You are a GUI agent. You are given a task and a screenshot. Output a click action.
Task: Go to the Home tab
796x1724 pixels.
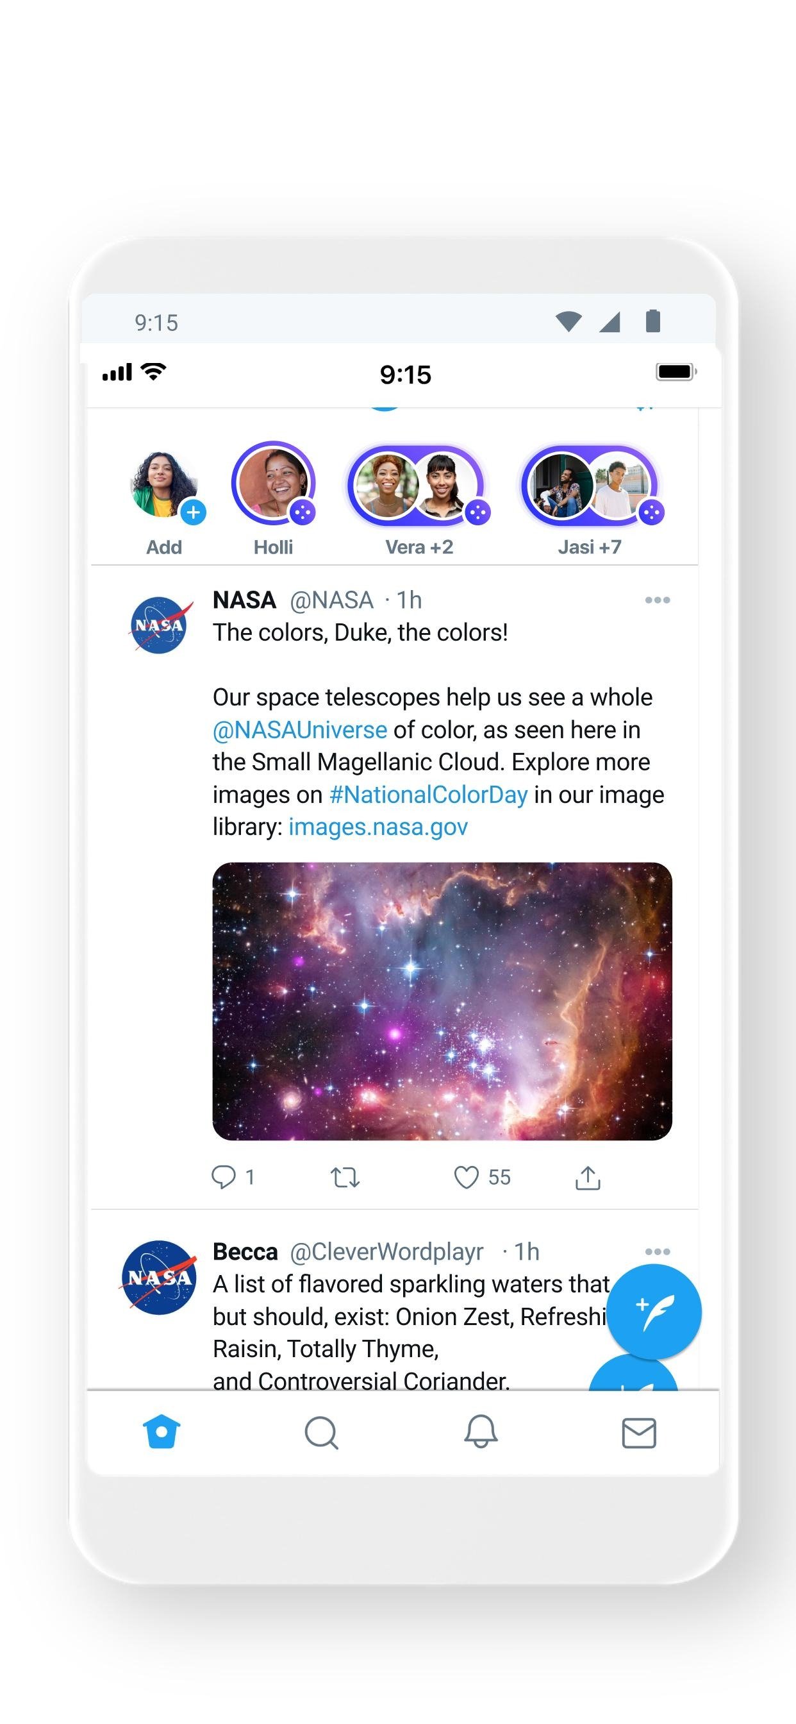click(162, 1432)
